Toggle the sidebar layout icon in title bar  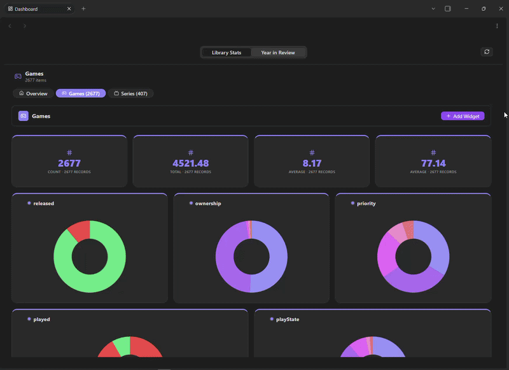[448, 9]
